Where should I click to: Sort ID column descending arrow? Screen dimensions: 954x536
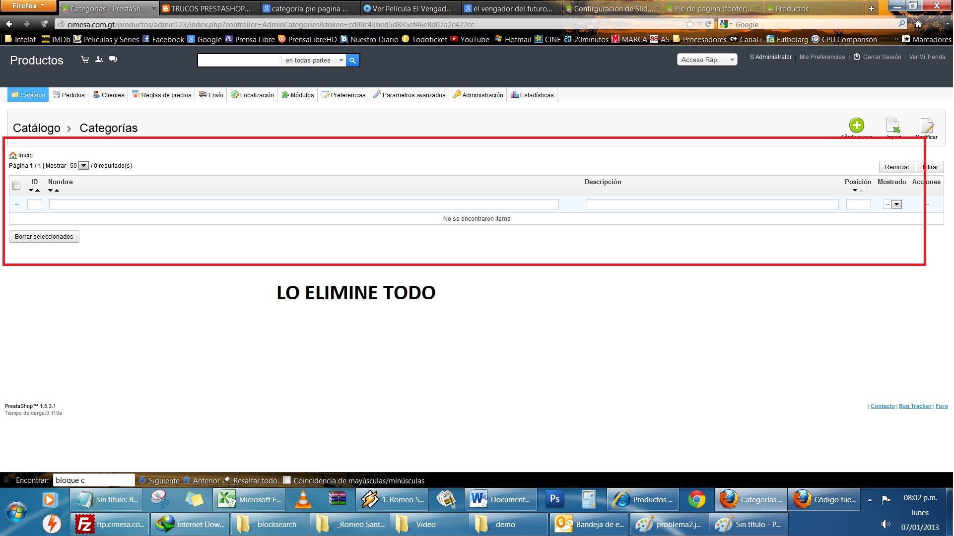(31, 191)
